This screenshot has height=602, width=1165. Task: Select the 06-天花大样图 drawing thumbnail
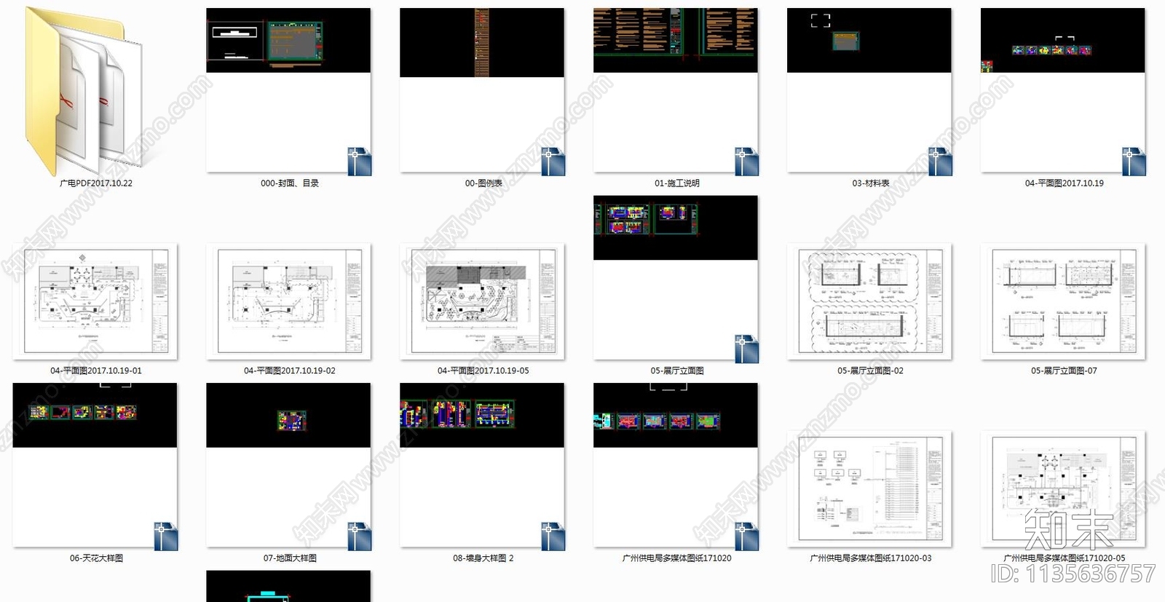[95, 466]
